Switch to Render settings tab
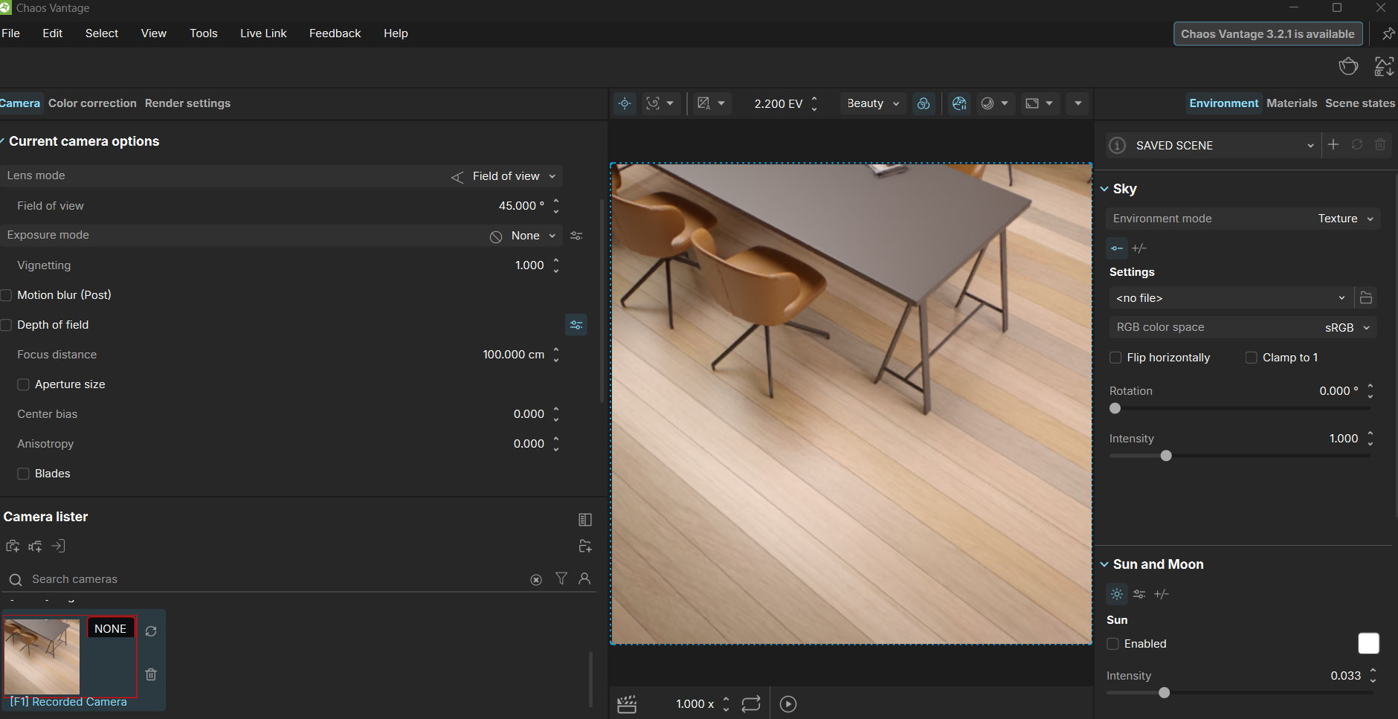The height and width of the screenshot is (719, 1398). coord(187,103)
